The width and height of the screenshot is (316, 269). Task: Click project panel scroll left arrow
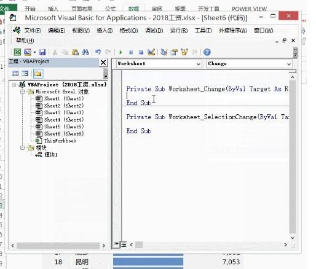[13, 246]
